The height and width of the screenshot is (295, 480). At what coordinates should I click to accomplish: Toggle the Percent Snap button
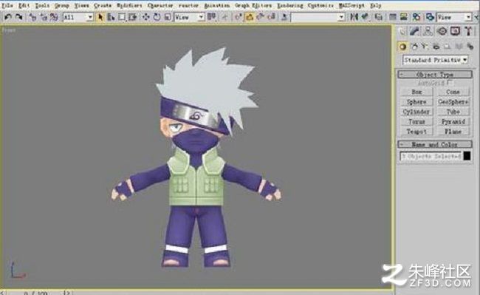[x=261, y=17]
